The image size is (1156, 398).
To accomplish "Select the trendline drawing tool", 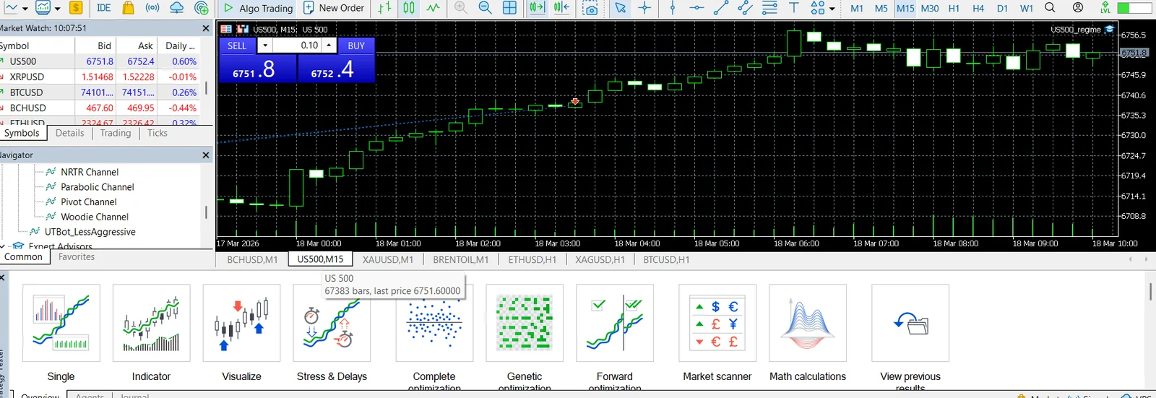I will point(720,8).
